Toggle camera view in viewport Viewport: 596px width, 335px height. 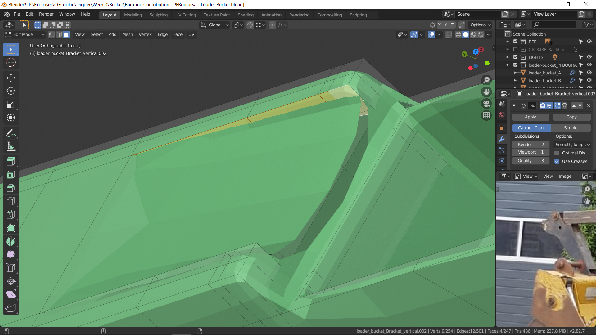(x=486, y=104)
